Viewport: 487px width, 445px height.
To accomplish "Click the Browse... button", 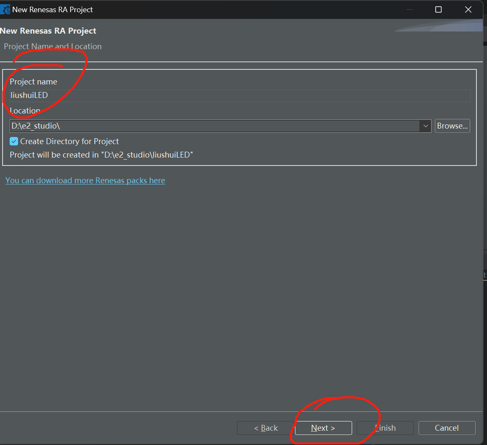I will click(452, 126).
